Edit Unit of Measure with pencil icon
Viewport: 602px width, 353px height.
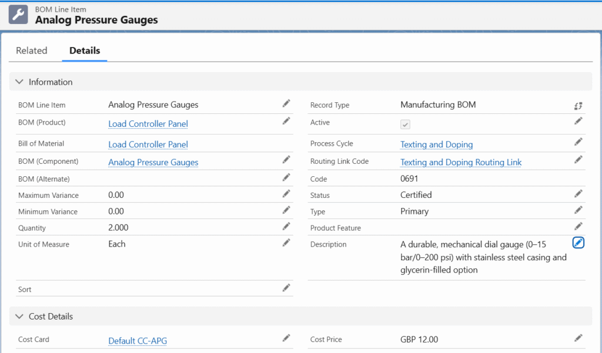point(286,243)
